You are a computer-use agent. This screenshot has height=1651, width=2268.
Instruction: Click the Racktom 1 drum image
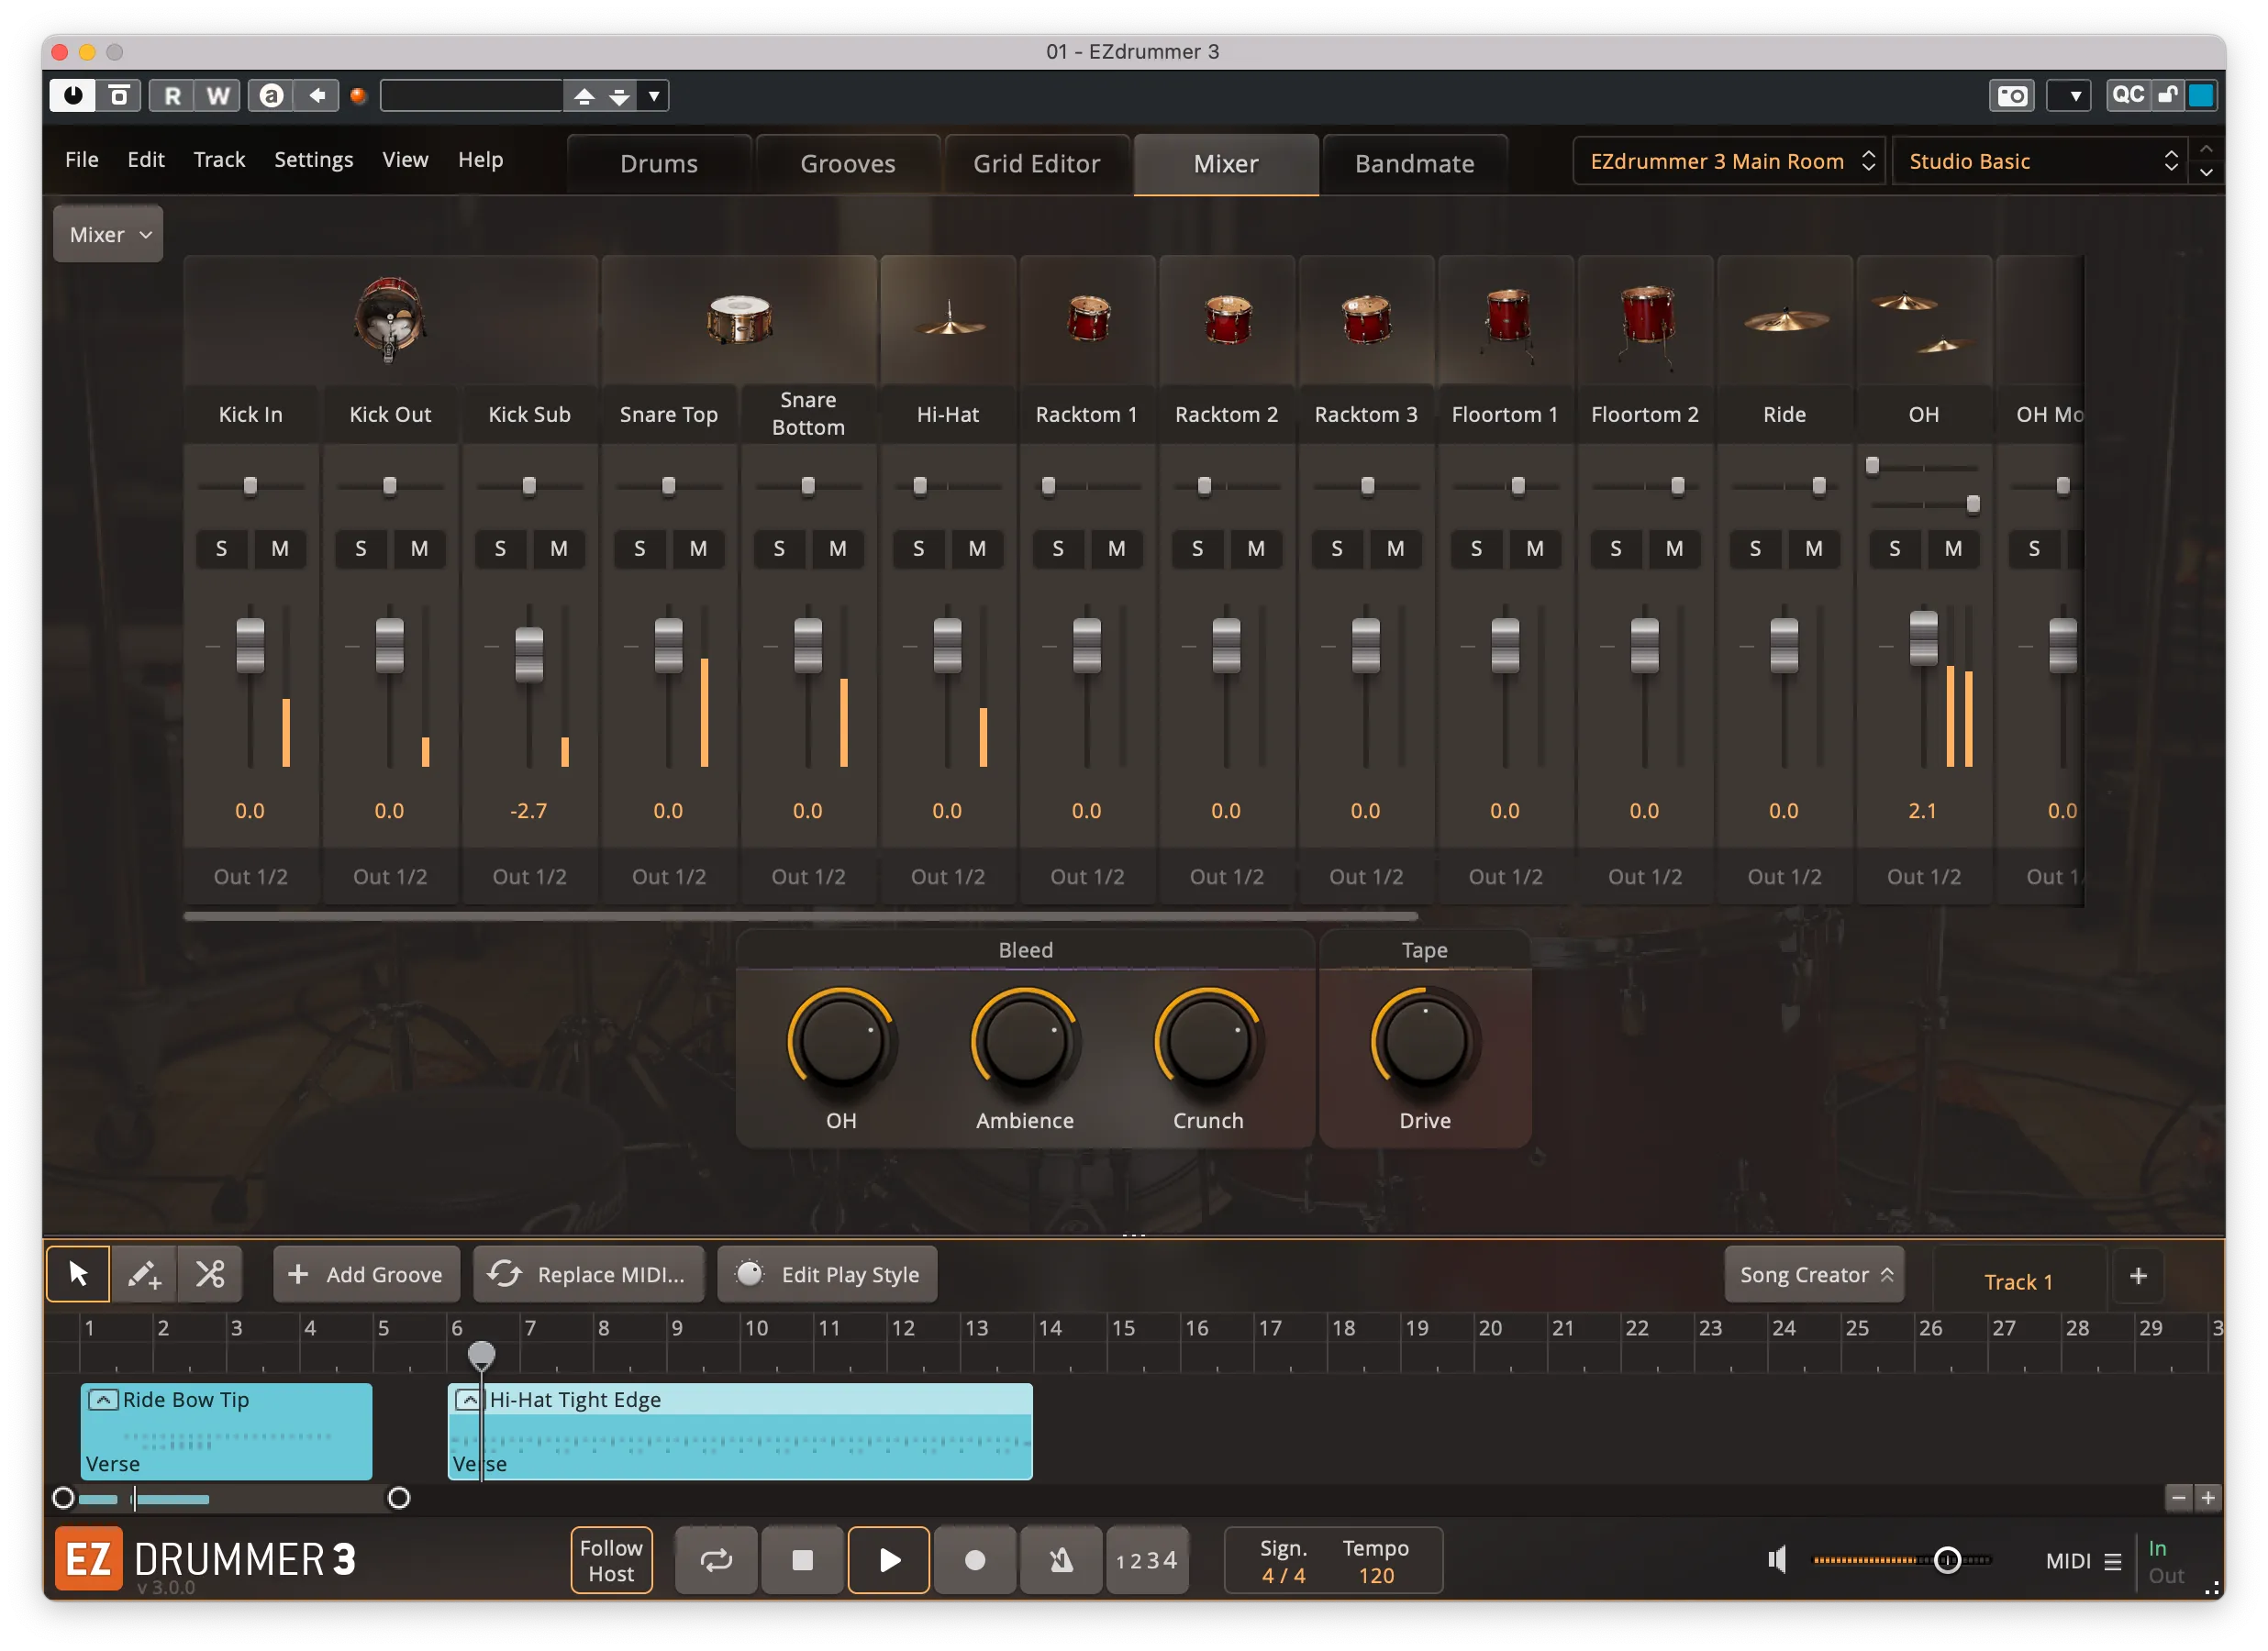coord(1088,319)
